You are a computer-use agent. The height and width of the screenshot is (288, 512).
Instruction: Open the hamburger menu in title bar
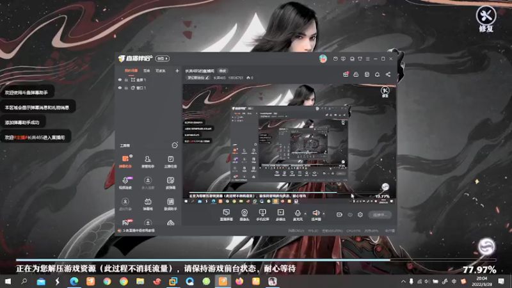click(367, 59)
